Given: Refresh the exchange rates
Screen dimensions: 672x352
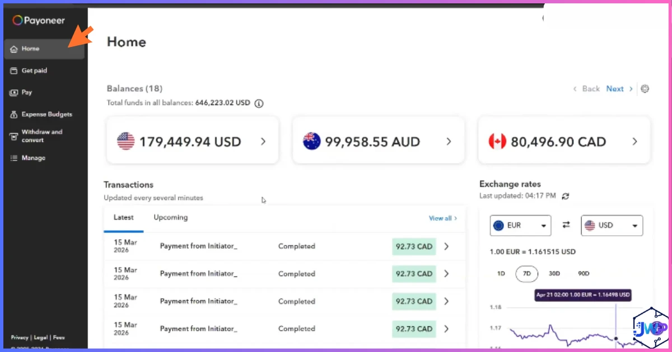Looking at the screenshot, I should click(x=566, y=196).
